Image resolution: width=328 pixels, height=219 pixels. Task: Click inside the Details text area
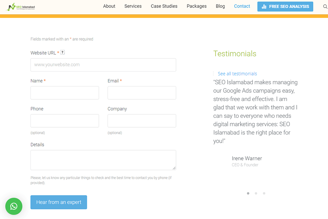pyautogui.click(x=103, y=160)
